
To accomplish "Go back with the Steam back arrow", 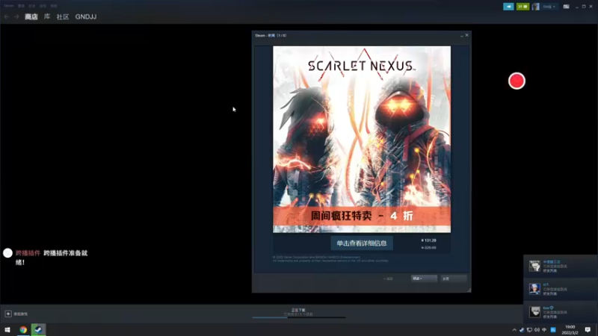I will 7,16.
